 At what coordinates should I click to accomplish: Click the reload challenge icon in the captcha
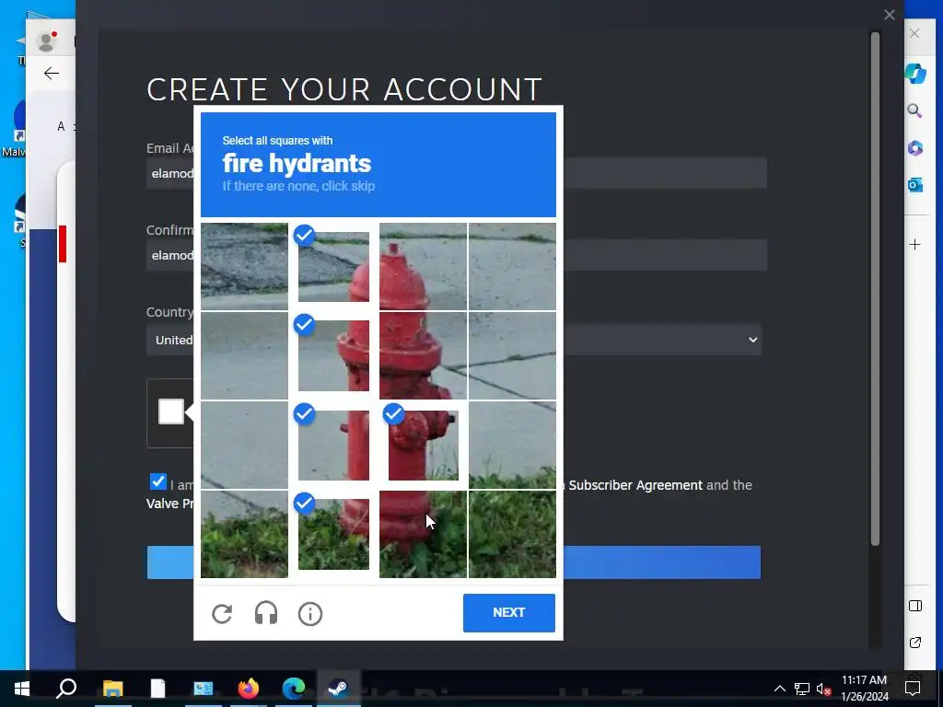tap(222, 614)
